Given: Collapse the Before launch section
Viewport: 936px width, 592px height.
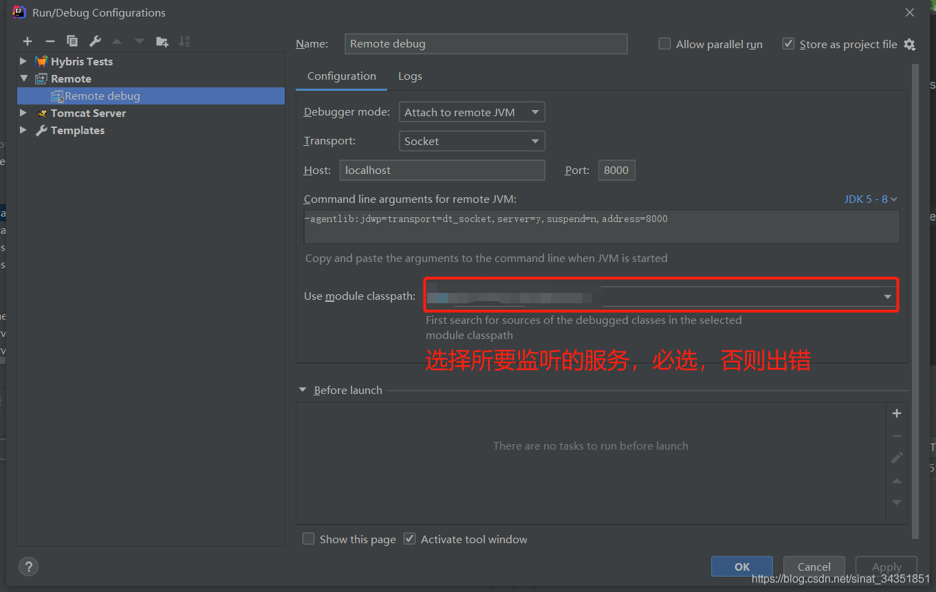Looking at the screenshot, I should [303, 390].
